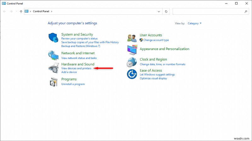The height and width of the screenshot is (141, 252).
Task: Open Hardware and Sound category
Action: [x=78, y=64]
